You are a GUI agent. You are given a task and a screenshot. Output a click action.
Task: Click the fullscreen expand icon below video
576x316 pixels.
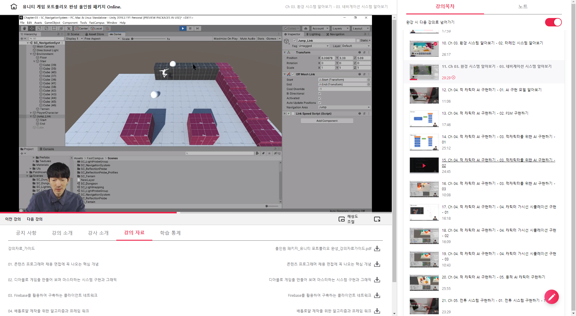377,219
